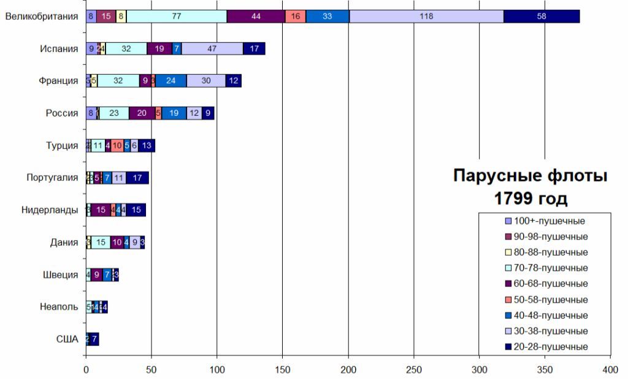The width and height of the screenshot is (628, 379).
Task: Select the 77 segment in Великобритания bar
Action: [x=177, y=17]
